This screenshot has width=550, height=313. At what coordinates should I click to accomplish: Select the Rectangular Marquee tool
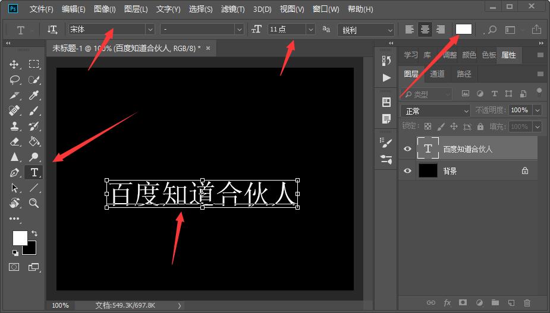coord(34,64)
